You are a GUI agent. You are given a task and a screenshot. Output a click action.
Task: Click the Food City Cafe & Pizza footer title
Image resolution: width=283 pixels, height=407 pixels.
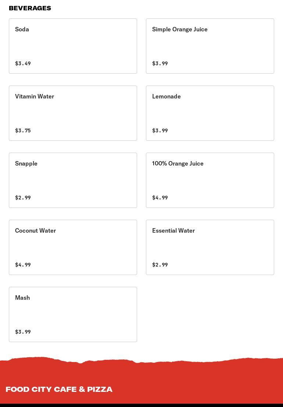(59, 389)
